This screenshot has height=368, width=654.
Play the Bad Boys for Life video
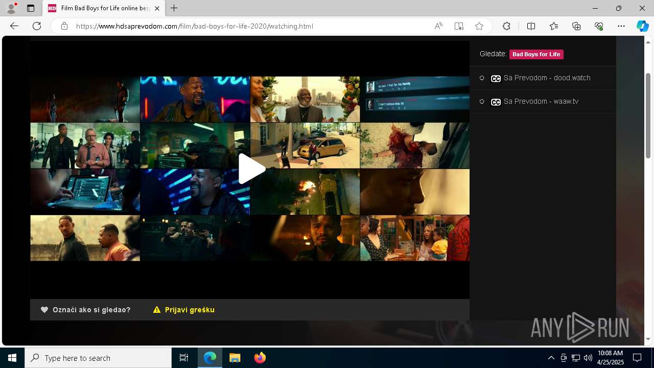(x=251, y=169)
